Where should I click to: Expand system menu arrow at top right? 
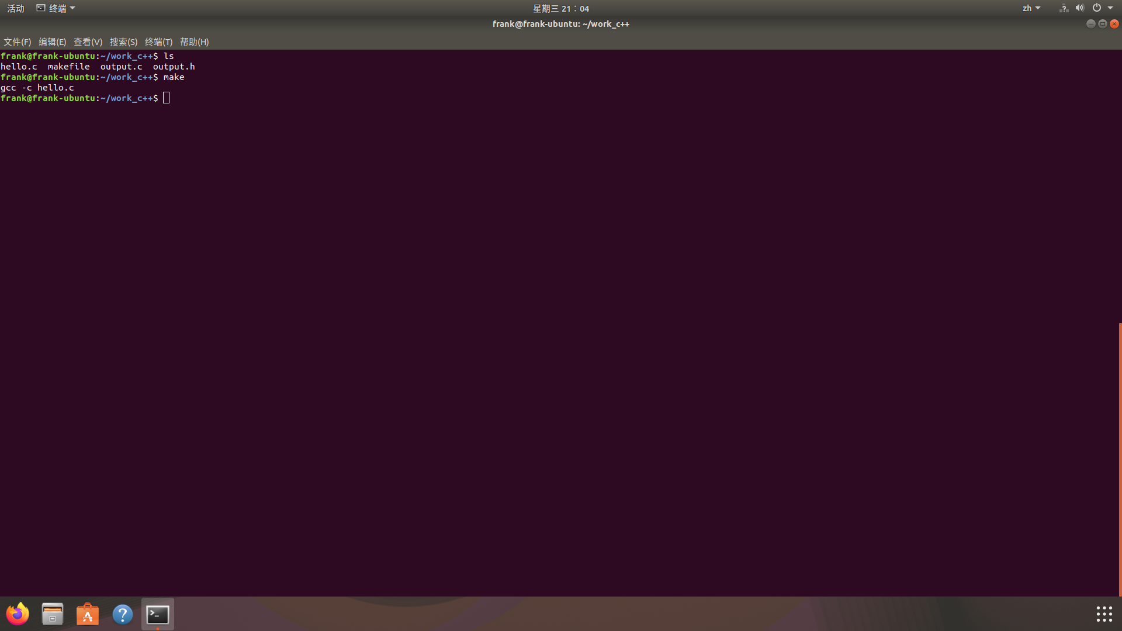point(1110,8)
